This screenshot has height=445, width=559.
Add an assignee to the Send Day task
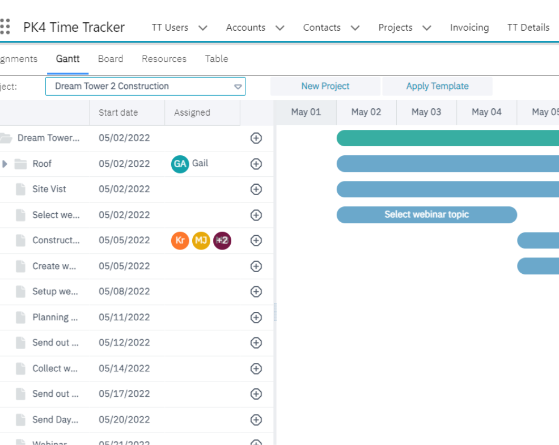tap(256, 419)
